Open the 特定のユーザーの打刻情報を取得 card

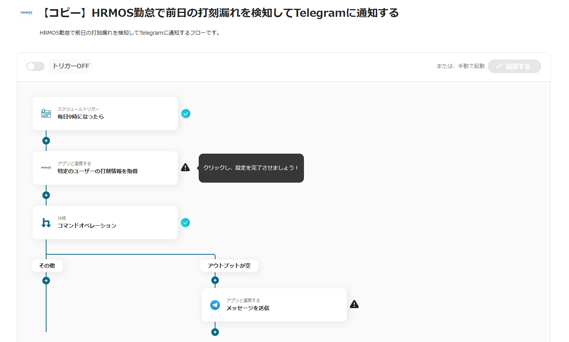[105, 168]
